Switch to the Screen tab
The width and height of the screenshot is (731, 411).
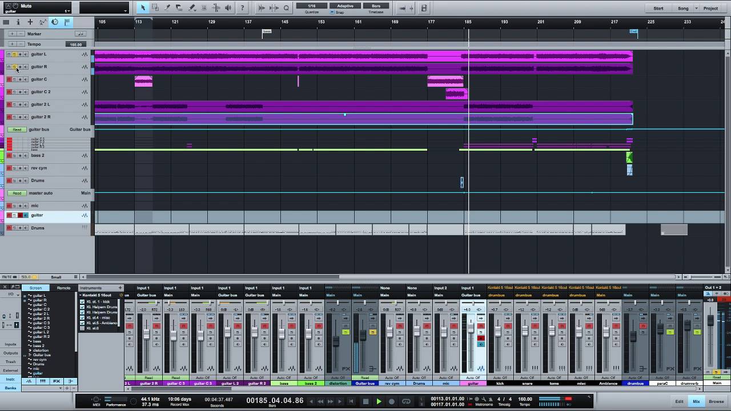click(x=36, y=288)
